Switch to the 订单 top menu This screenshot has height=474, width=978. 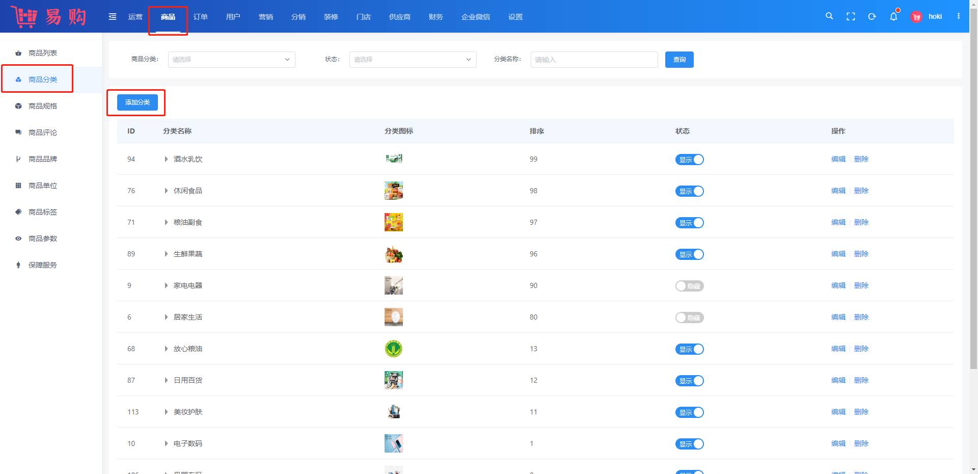pyautogui.click(x=200, y=17)
